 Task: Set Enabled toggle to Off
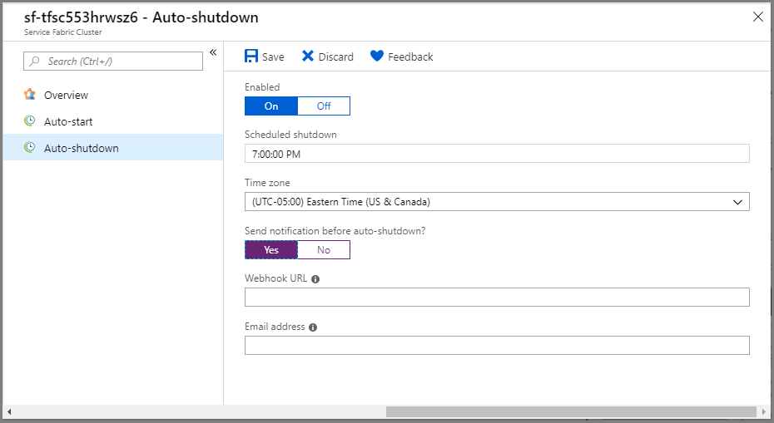coord(324,106)
